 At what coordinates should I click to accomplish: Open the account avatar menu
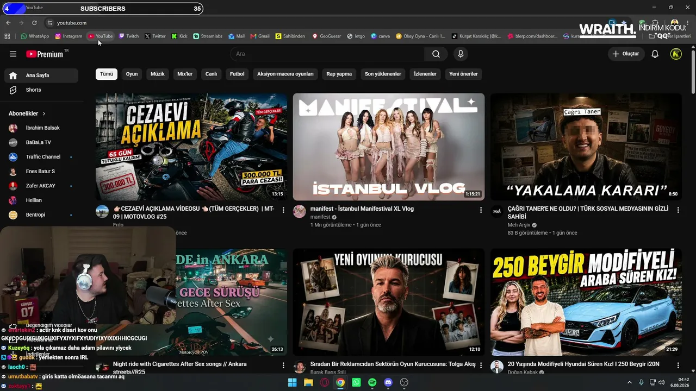pyautogui.click(x=676, y=54)
